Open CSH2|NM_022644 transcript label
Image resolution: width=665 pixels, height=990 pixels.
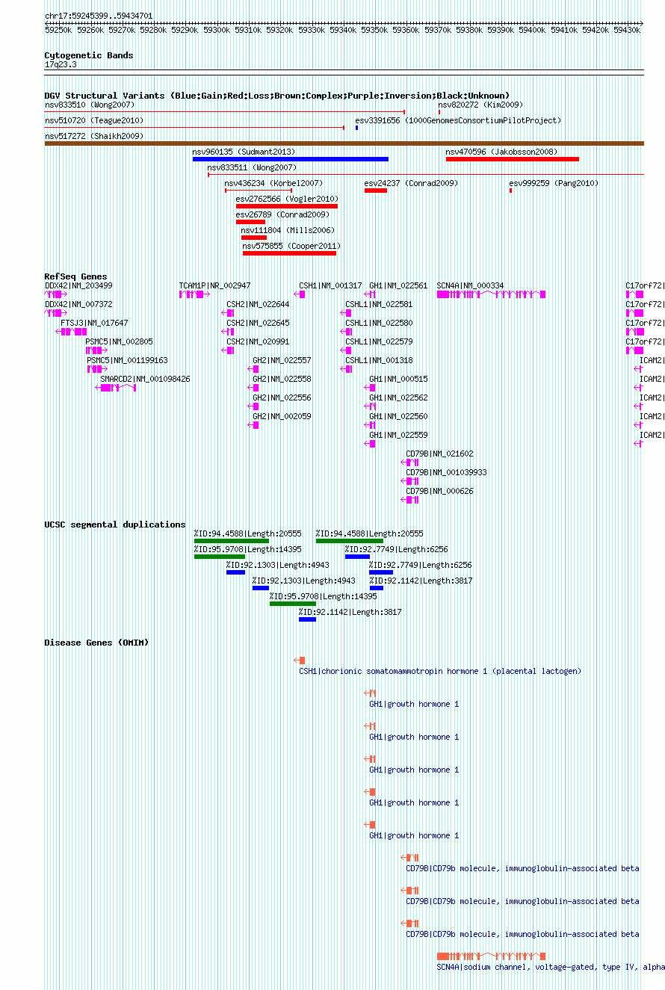258,305
